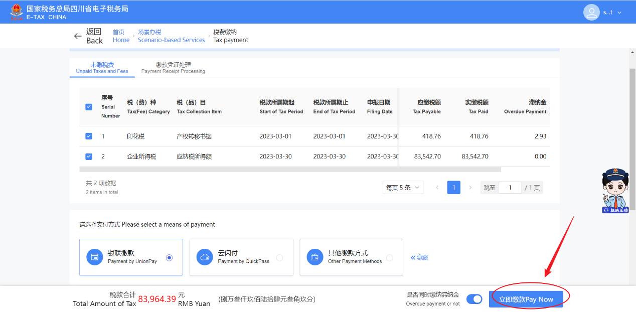Click the E-Tax China national emblem logo
636x312 pixels.
[17, 13]
